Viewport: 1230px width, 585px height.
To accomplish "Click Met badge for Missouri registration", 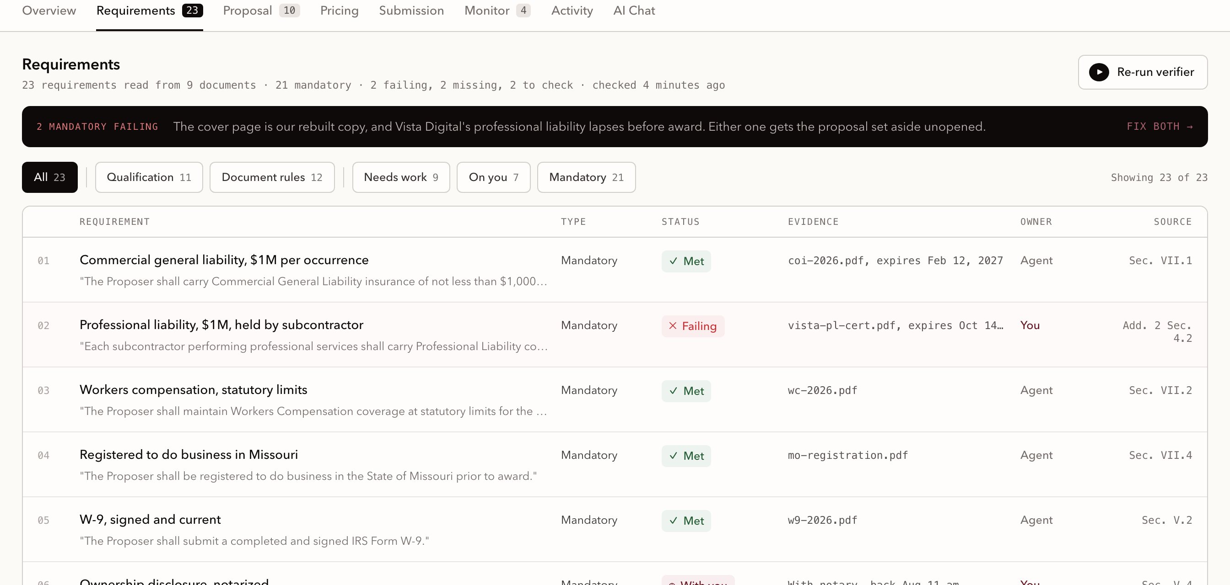I will point(686,456).
